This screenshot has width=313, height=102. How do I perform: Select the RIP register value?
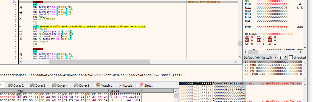click(272, 27)
